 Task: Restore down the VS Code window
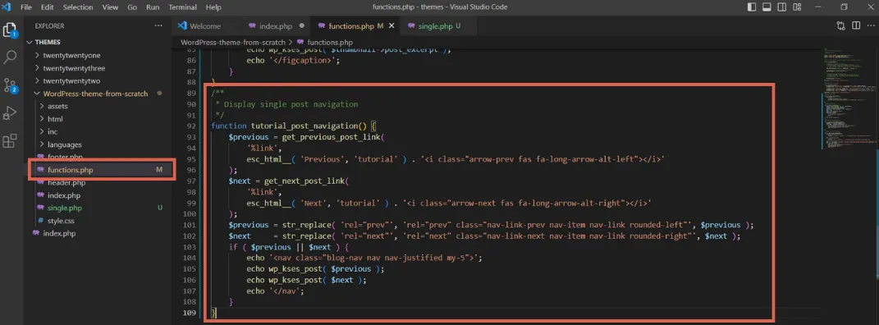pyautogui.click(x=845, y=7)
